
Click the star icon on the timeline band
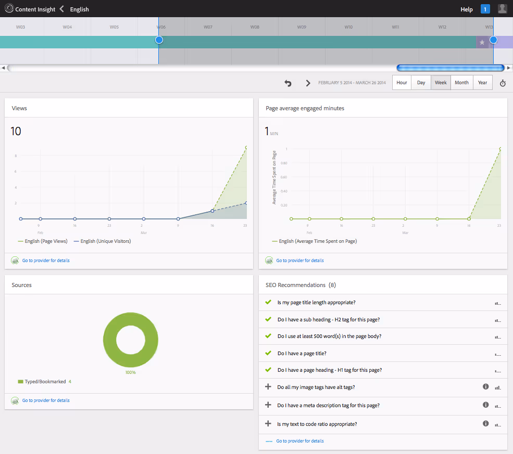click(x=482, y=42)
